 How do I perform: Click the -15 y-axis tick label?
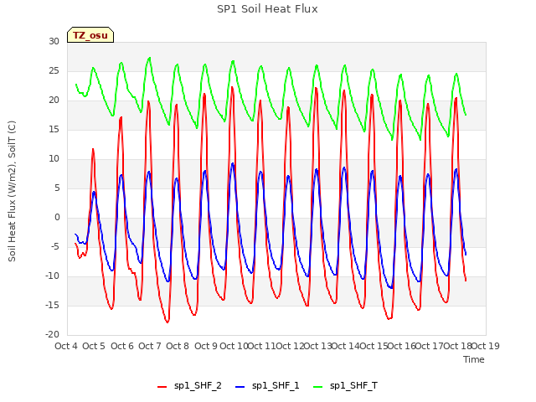pos(52,305)
